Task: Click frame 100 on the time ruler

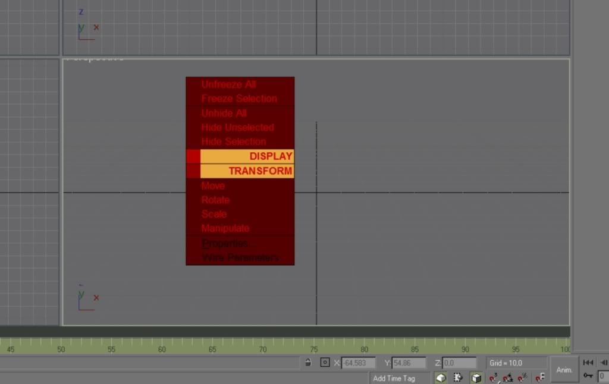Action: [x=566, y=349]
